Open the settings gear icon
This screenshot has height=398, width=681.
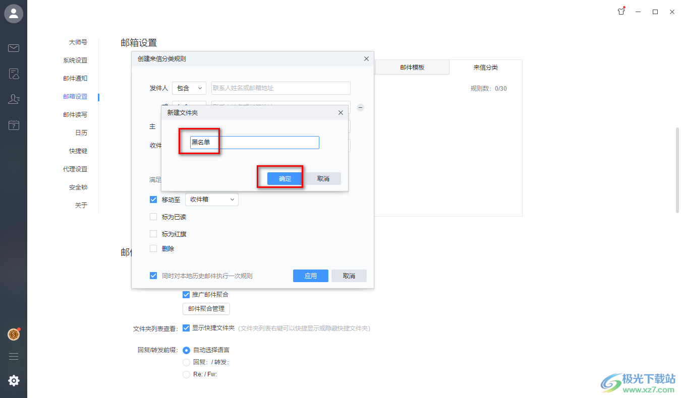click(x=14, y=381)
